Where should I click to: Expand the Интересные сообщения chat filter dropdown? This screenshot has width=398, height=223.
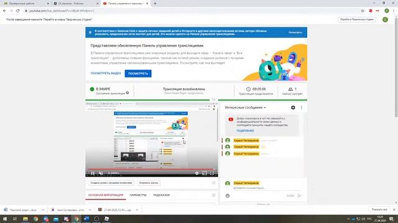click(245, 107)
